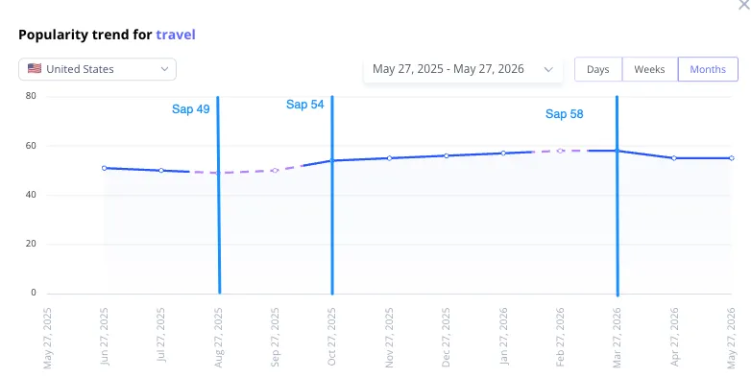
Task: Click the US flag icon
Action: point(34,68)
